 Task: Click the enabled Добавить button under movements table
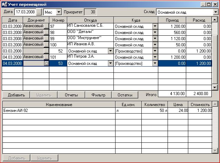pyautogui.click(x=16, y=95)
